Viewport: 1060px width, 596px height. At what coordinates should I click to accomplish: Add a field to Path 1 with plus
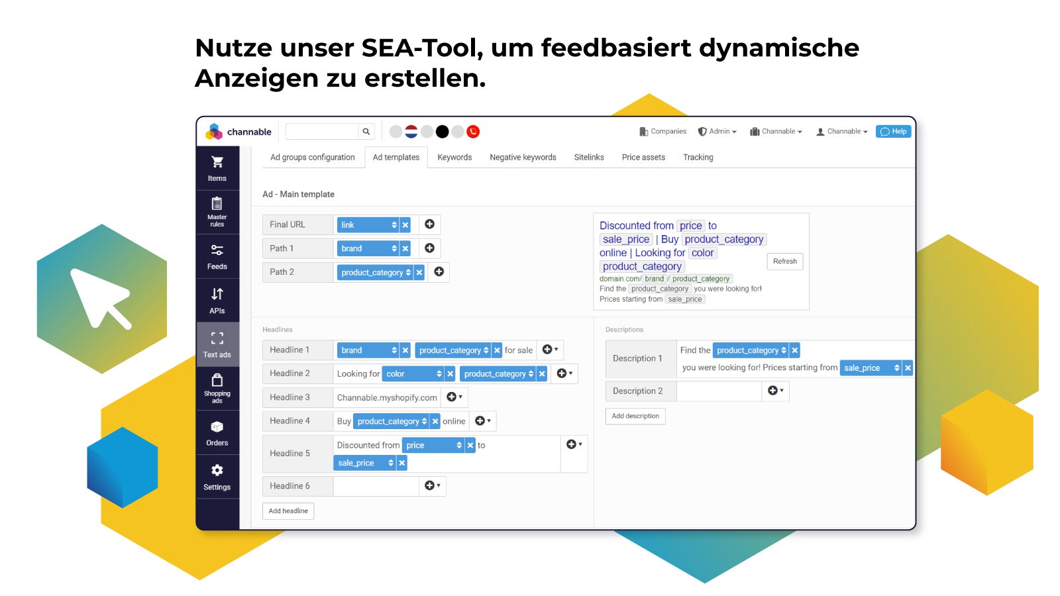(x=429, y=248)
